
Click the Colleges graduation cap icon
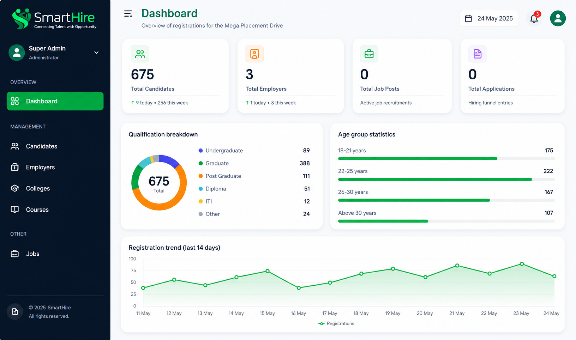pyautogui.click(x=15, y=188)
